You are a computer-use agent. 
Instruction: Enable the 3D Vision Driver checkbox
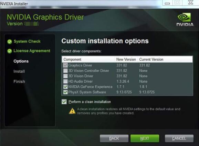[x=65, y=76]
